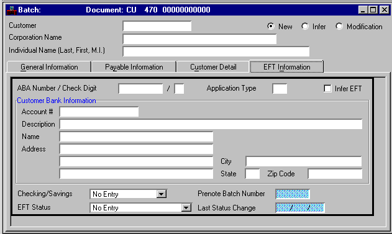Click the Corporation Name input field
This screenshot has width=392, height=234.
click(199, 39)
